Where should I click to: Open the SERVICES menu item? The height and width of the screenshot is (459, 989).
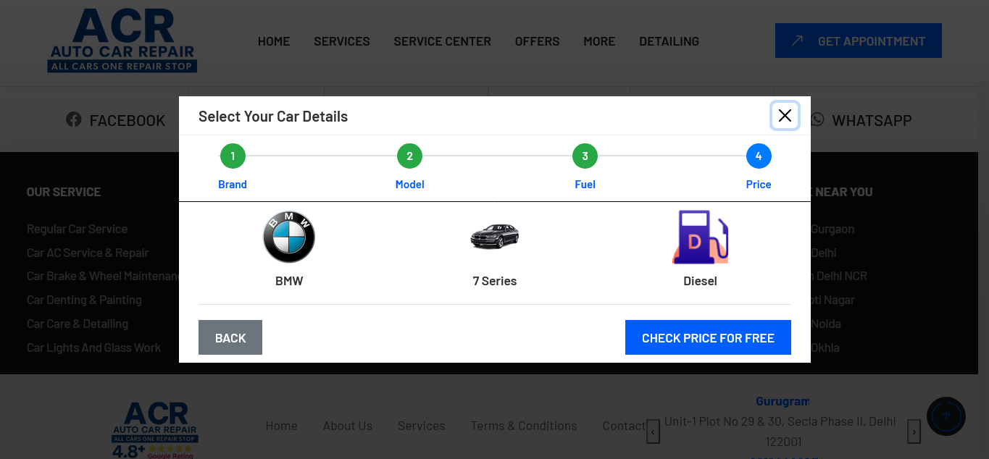[x=341, y=41]
